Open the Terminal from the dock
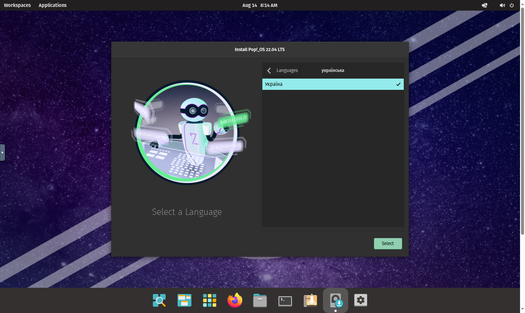Image resolution: width=525 pixels, height=313 pixels. 285,301
